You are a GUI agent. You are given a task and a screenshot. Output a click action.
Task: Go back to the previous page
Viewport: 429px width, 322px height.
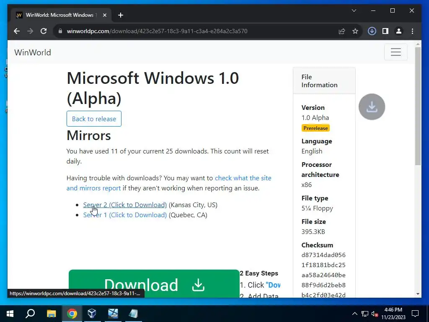pyautogui.click(x=17, y=31)
